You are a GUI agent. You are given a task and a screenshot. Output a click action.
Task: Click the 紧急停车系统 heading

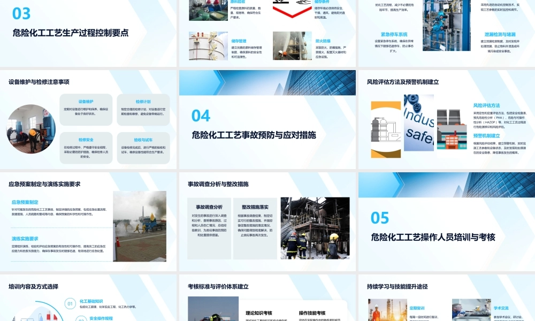[394, 34]
